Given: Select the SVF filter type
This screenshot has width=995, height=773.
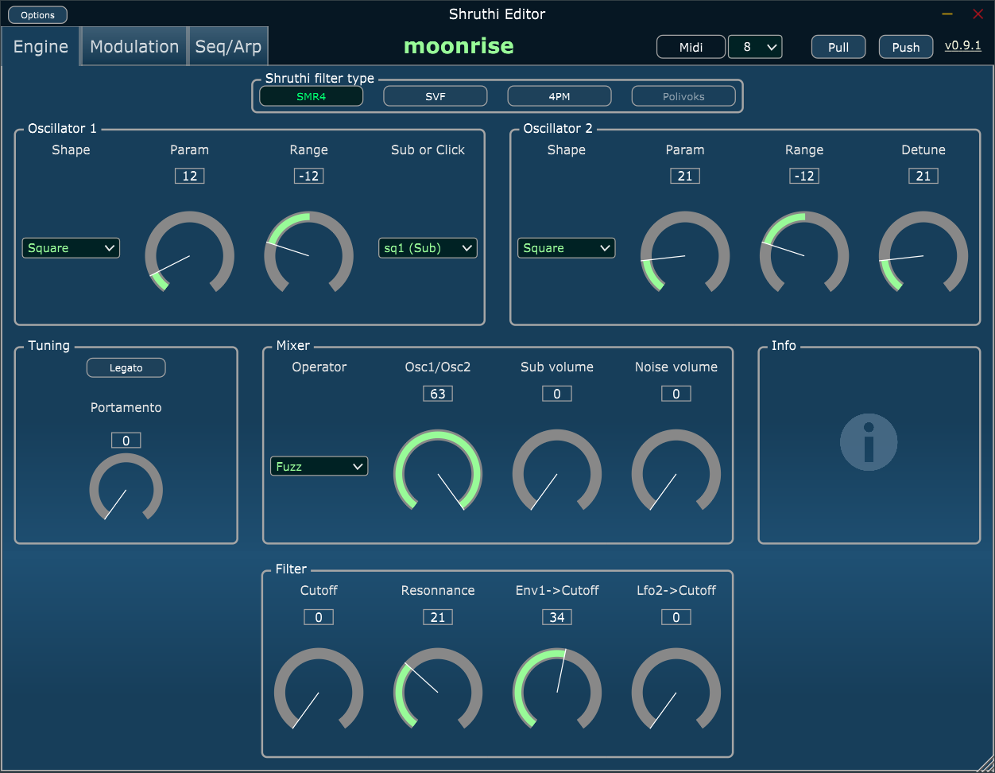Looking at the screenshot, I should [436, 96].
